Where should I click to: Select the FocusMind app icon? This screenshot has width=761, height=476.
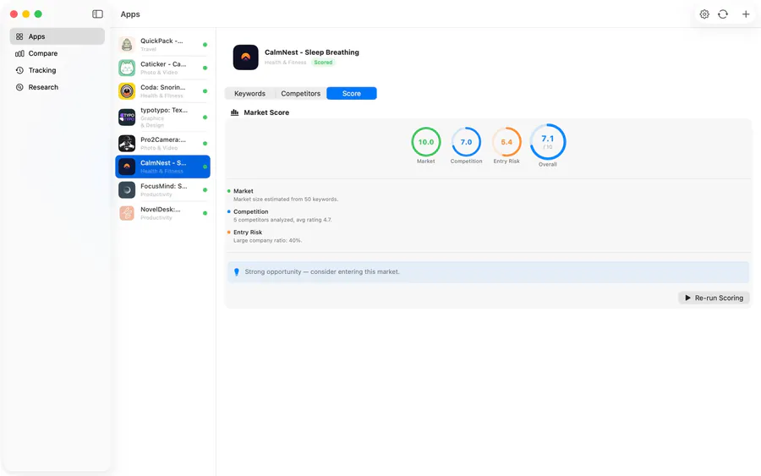127,190
